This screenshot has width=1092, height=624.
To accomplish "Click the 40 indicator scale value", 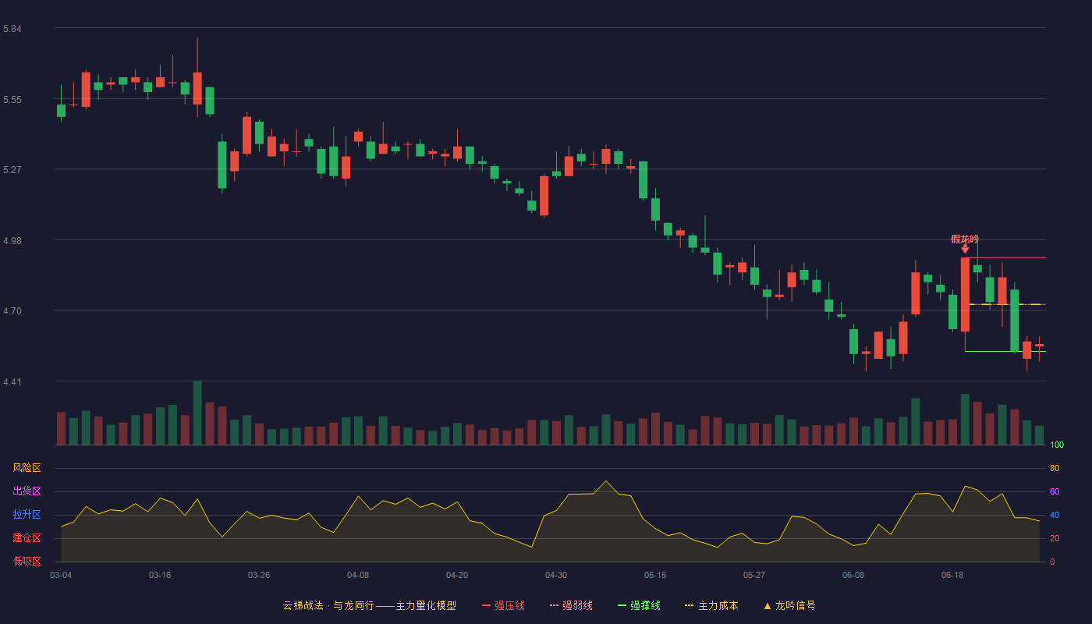I will pyautogui.click(x=1055, y=515).
